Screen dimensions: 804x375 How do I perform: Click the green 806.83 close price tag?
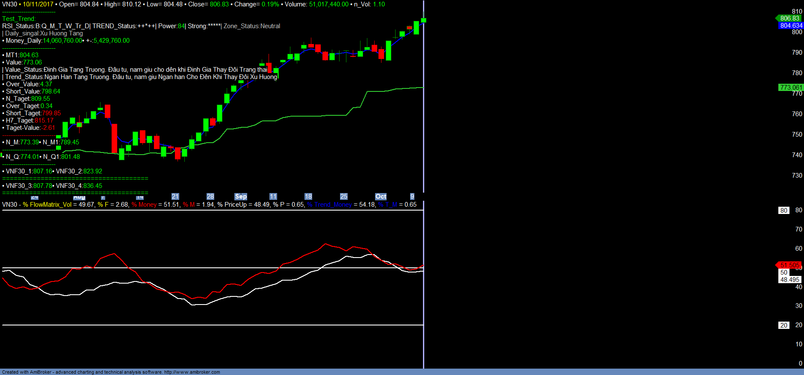click(789, 18)
